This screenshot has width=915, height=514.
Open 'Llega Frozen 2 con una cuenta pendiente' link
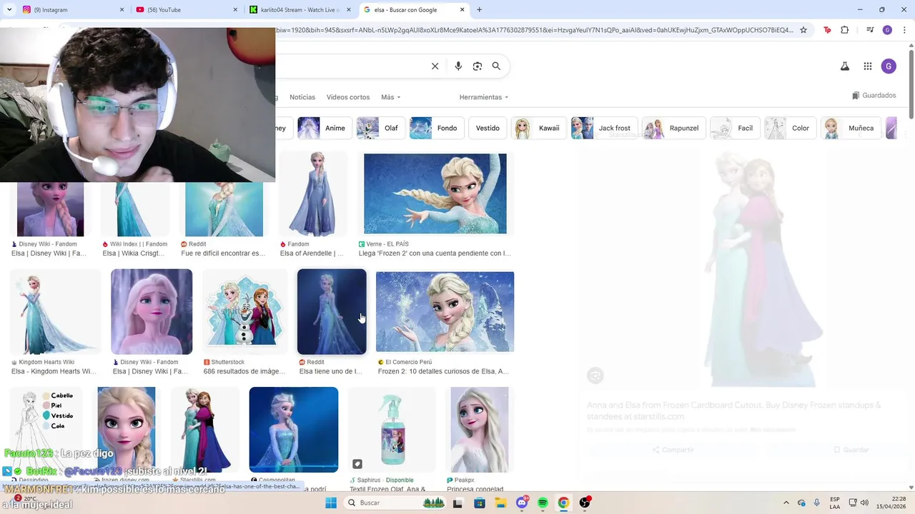(435, 253)
